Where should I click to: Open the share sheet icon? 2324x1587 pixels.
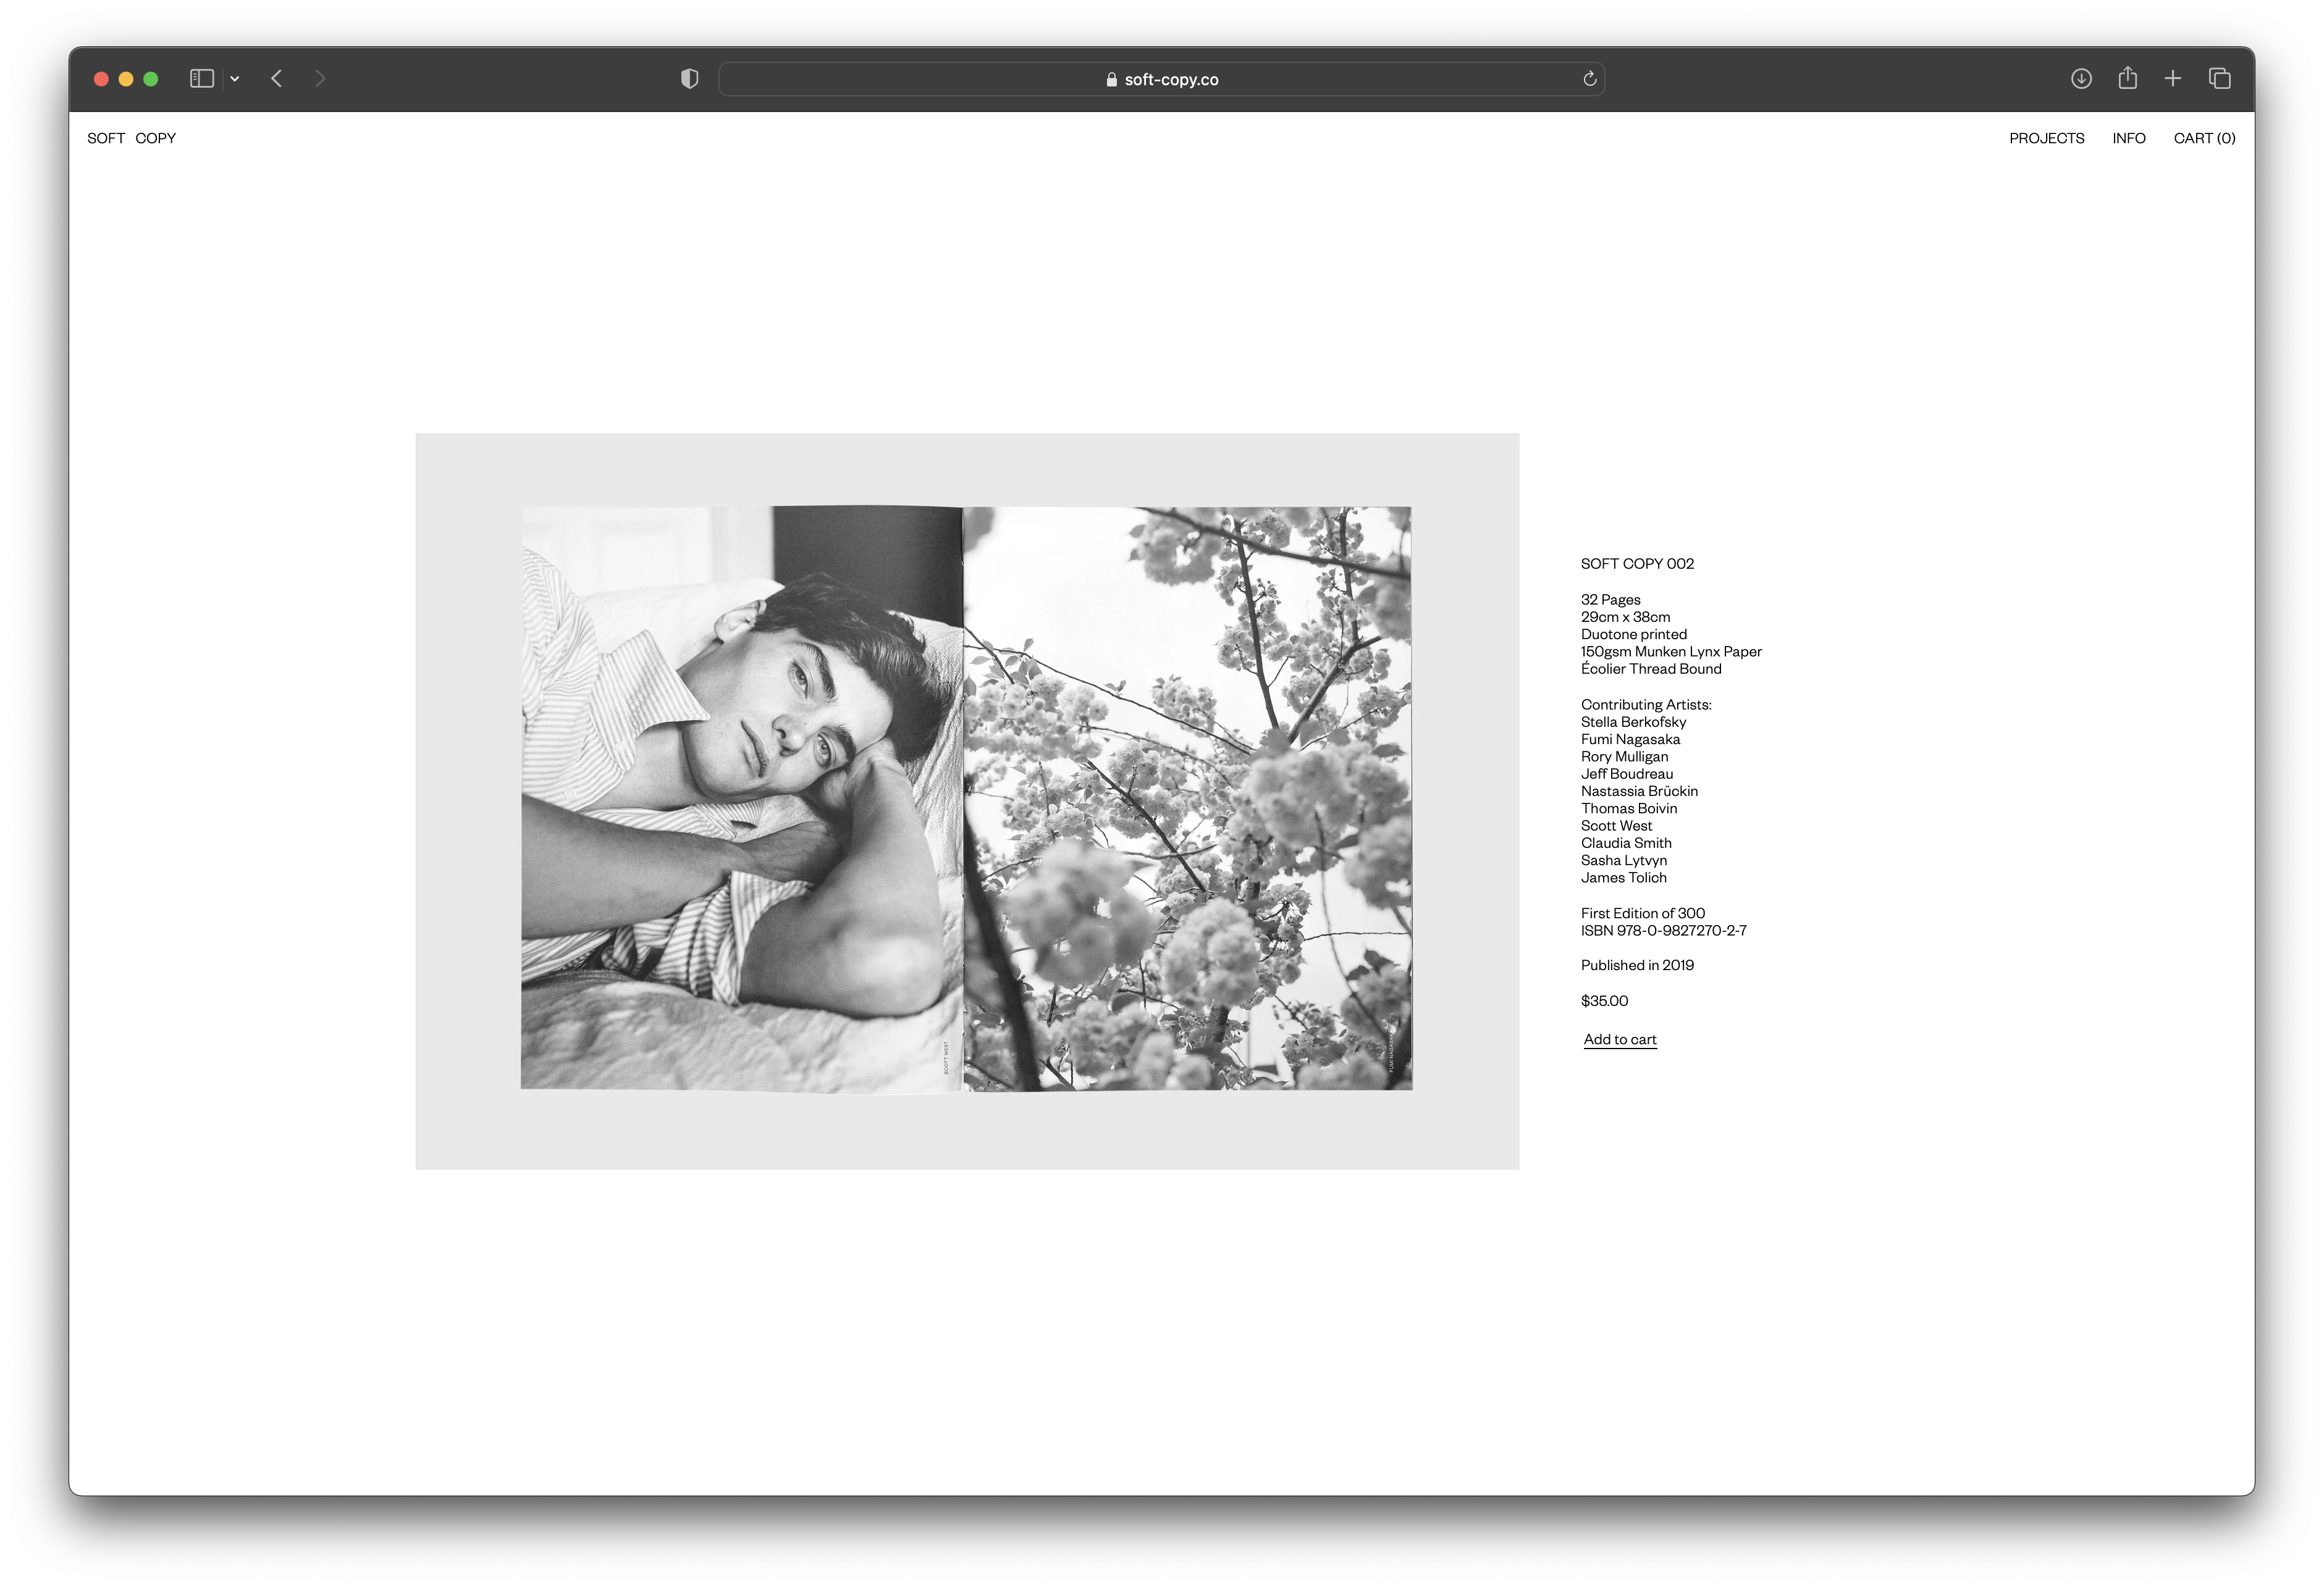[x=2127, y=78]
